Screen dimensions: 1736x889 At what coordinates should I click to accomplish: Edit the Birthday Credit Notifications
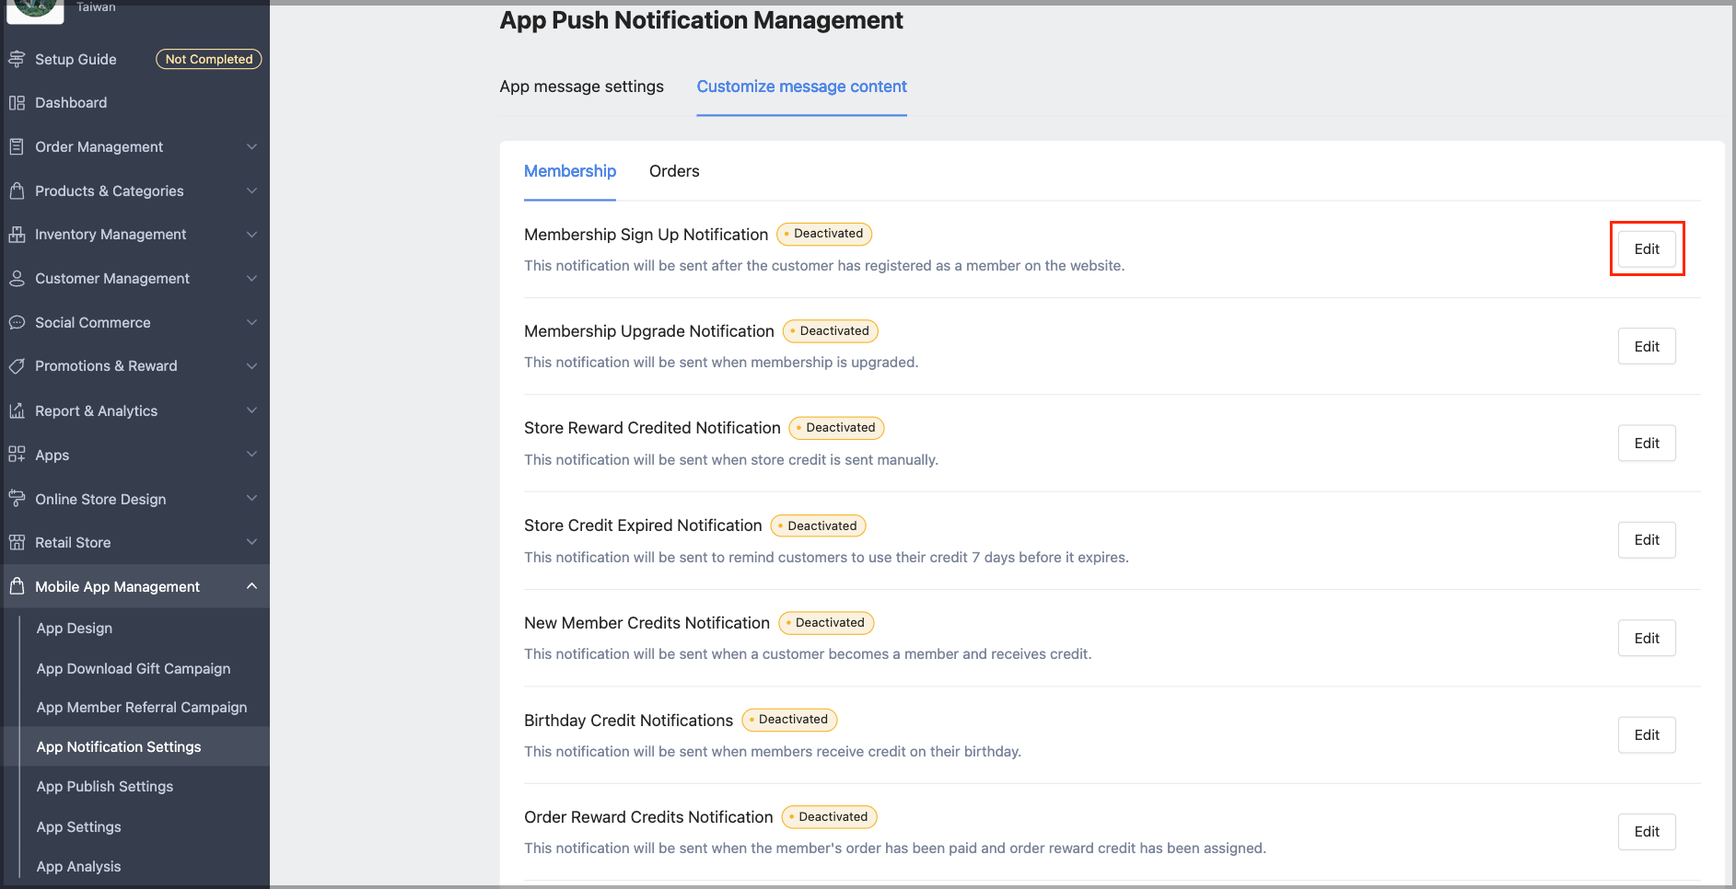[1647, 735]
